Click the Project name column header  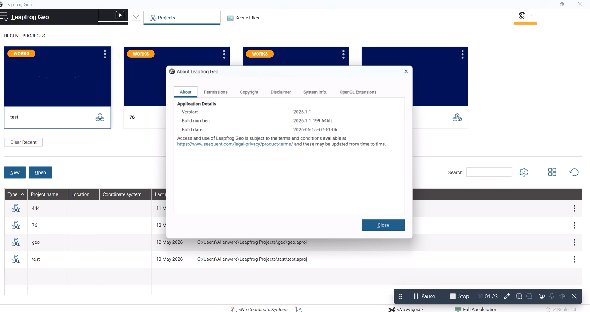click(x=48, y=194)
